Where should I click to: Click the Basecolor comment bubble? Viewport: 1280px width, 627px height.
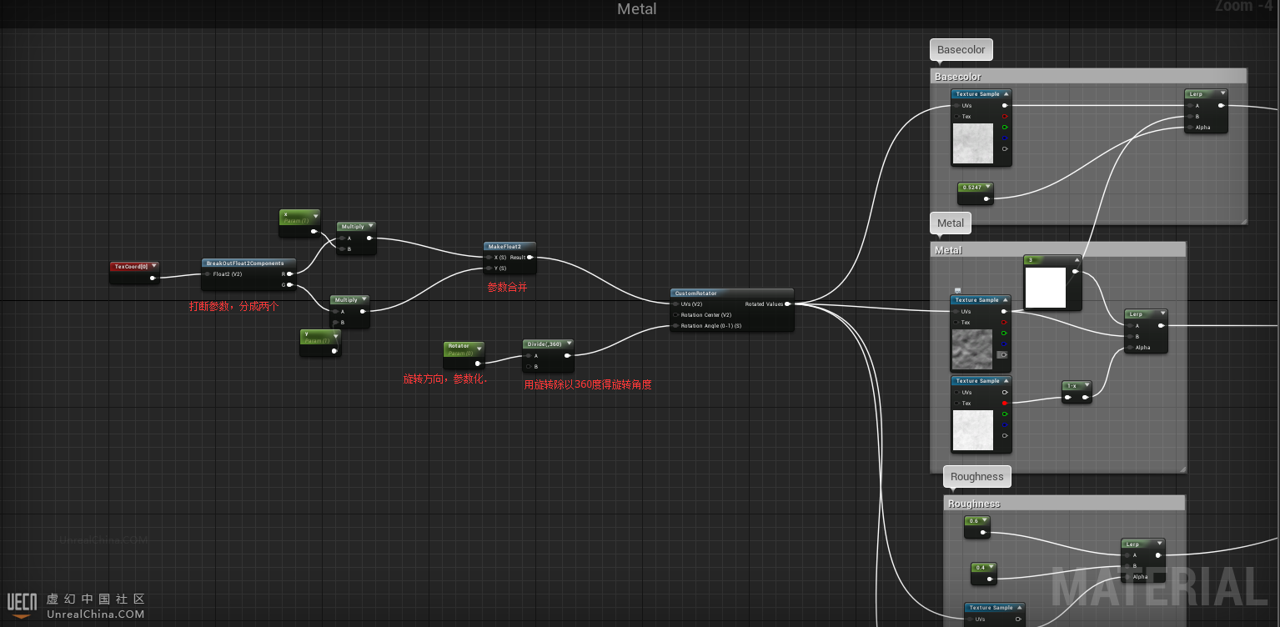click(x=961, y=49)
